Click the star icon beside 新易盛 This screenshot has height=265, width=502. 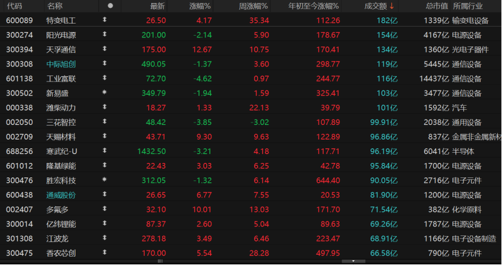tap(105, 92)
